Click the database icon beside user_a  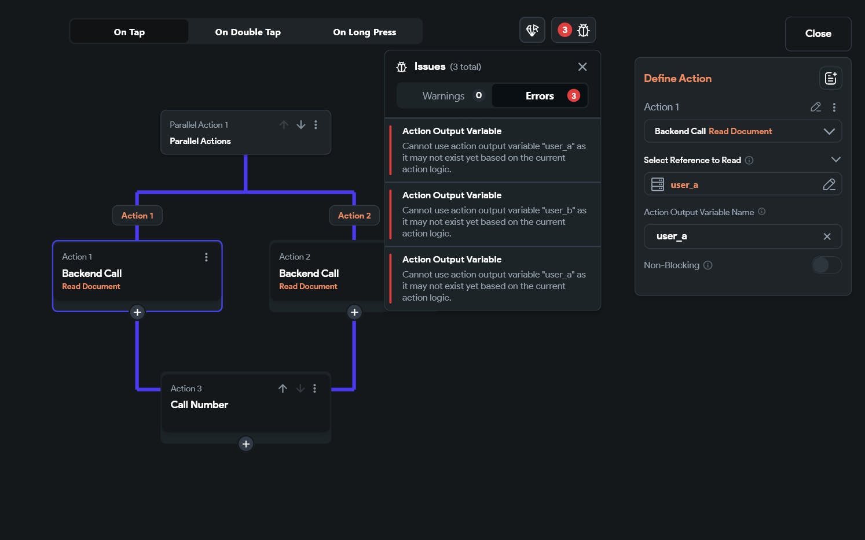pos(658,184)
